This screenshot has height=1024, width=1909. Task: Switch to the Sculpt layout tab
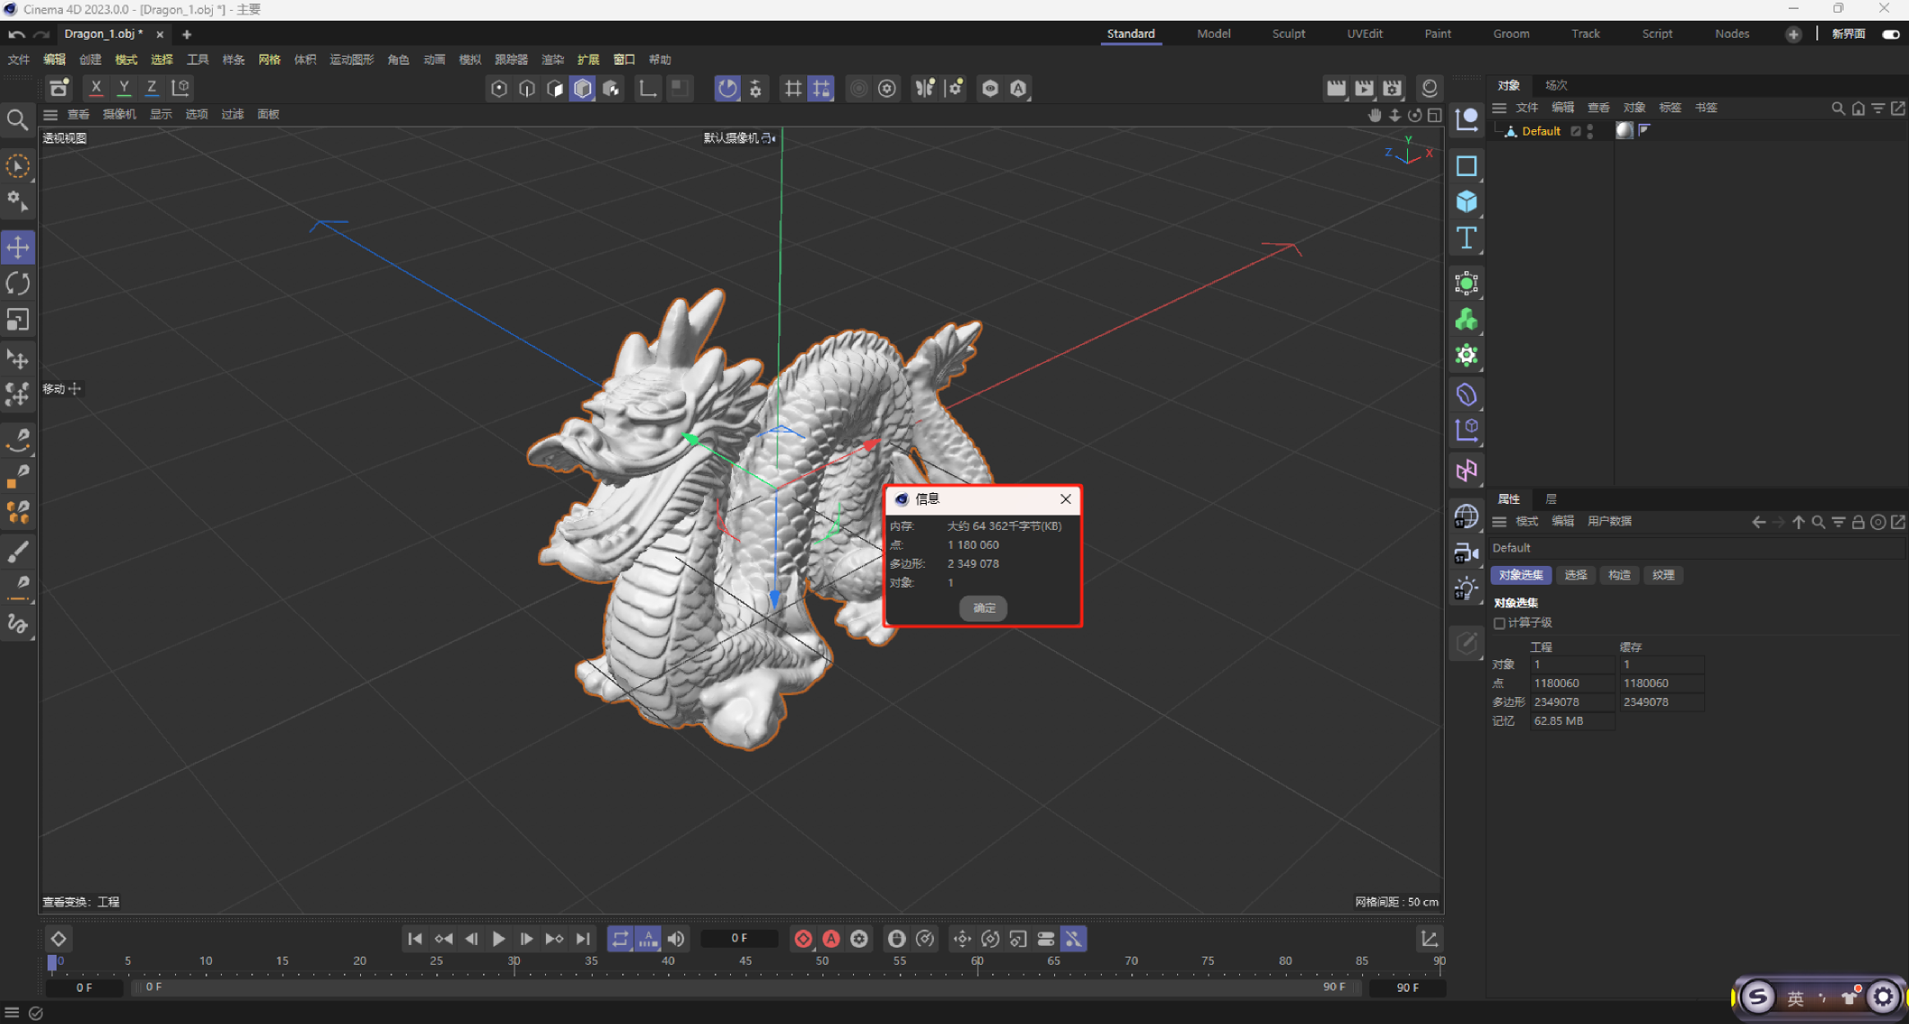coord(1288,33)
